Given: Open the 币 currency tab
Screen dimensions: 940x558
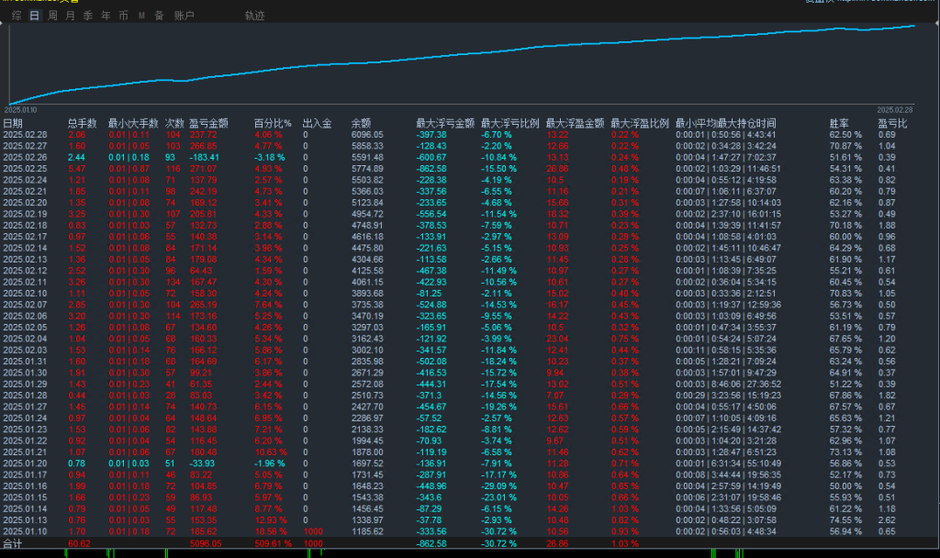Looking at the screenshot, I should click(123, 16).
